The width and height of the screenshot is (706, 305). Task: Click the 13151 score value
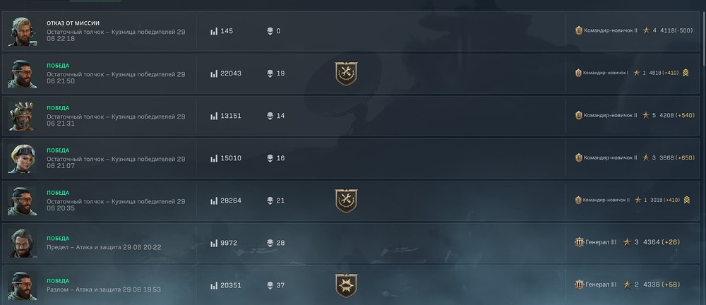click(x=231, y=116)
